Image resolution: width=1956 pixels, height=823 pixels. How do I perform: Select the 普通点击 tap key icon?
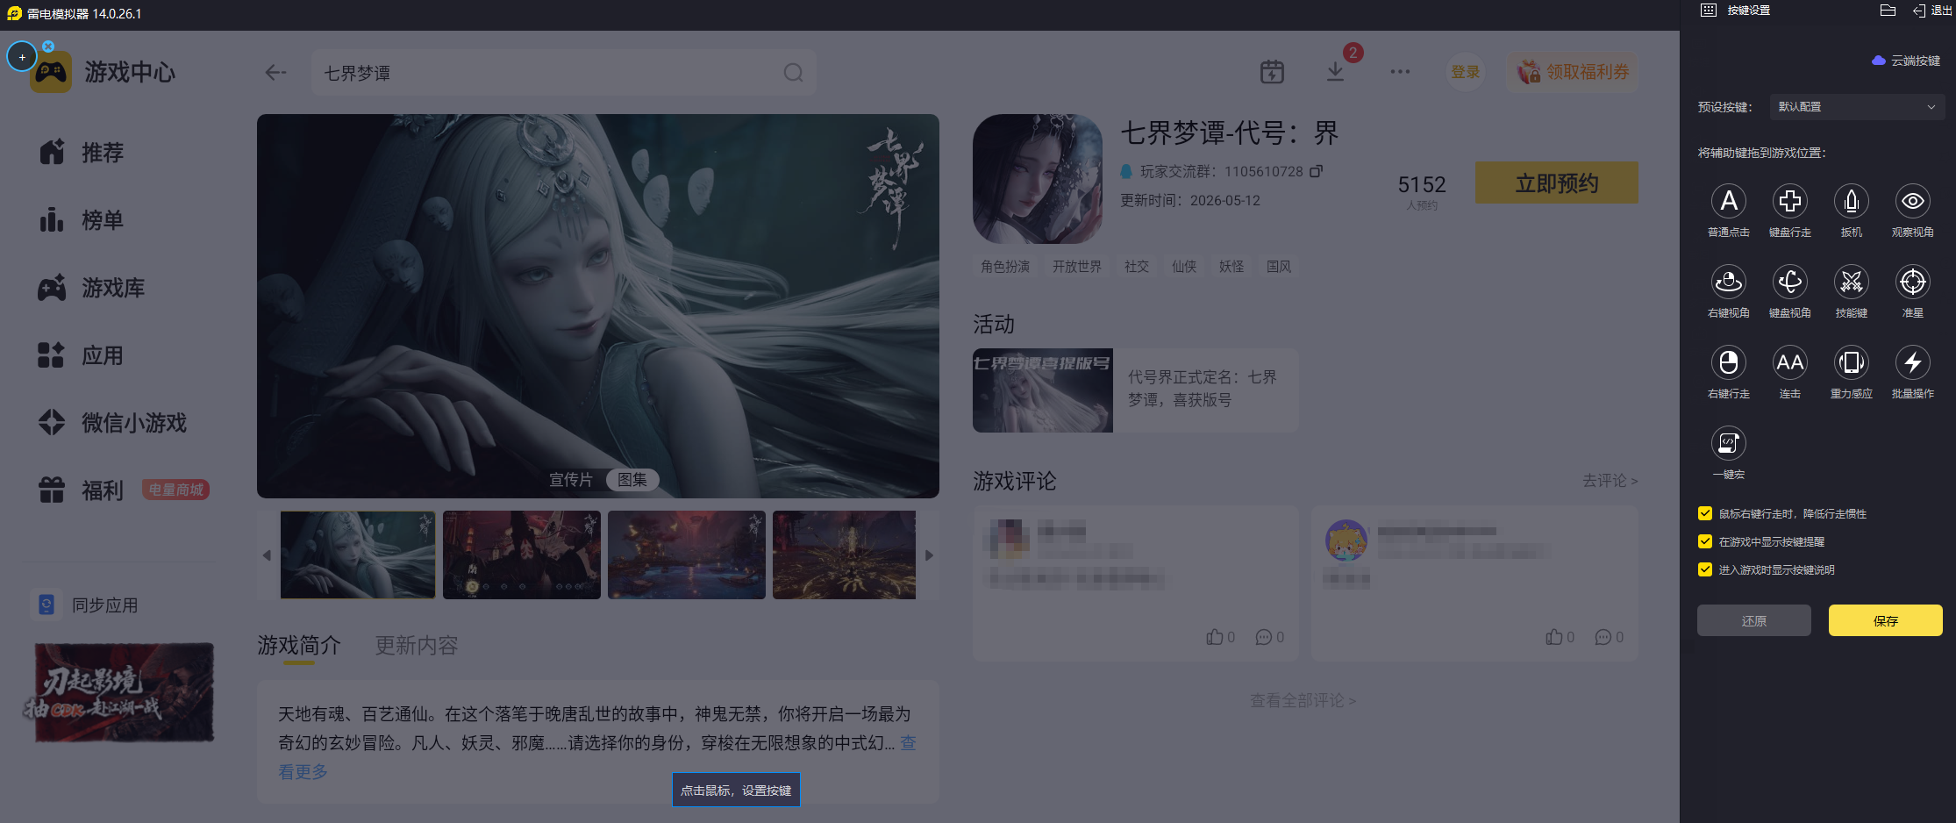tap(1728, 201)
